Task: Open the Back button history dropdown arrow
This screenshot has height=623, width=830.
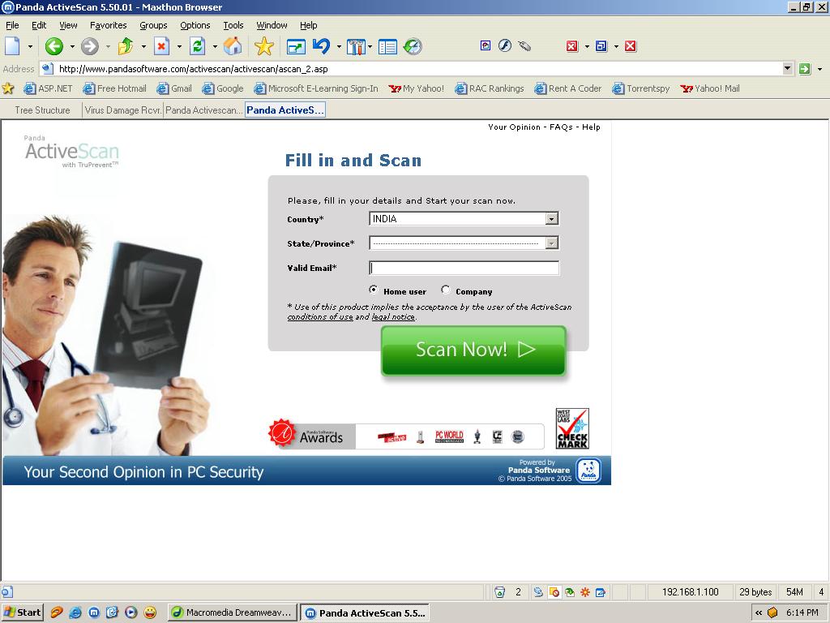Action: tap(72, 46)
